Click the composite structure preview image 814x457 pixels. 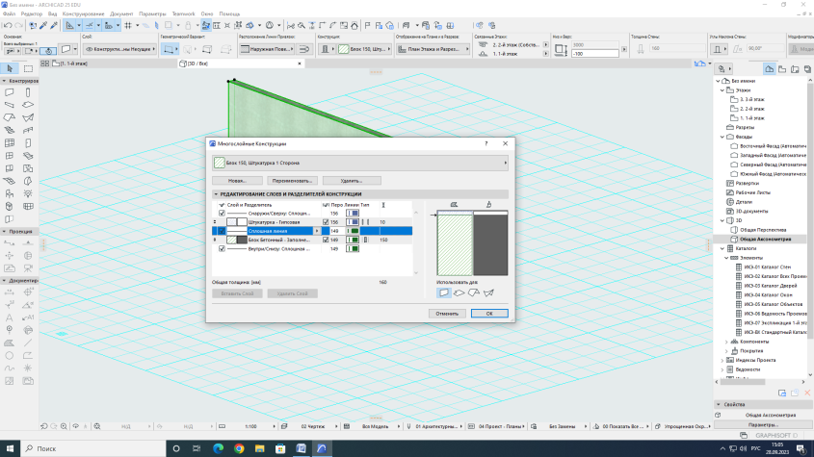[x=472, y=243]
